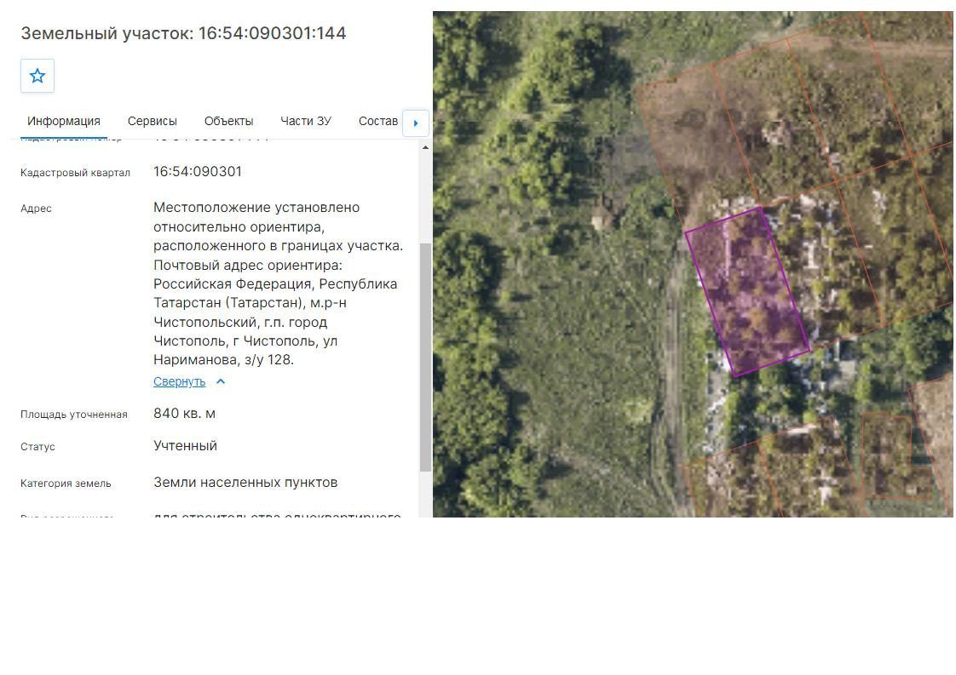The width and height of the screenshot is (956, 675).
Task: Click cadastral quarter value 16:54:090301
Action: (198, 172)
